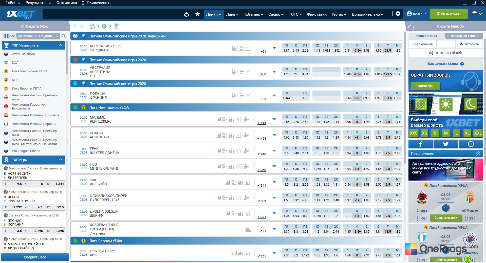Collapse the ТОП Чемпионаты section
The width and height of the screenshot is (486, 263).
(61, 45)
